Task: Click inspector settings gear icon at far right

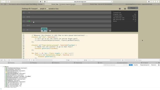Action: click(159, 63)
